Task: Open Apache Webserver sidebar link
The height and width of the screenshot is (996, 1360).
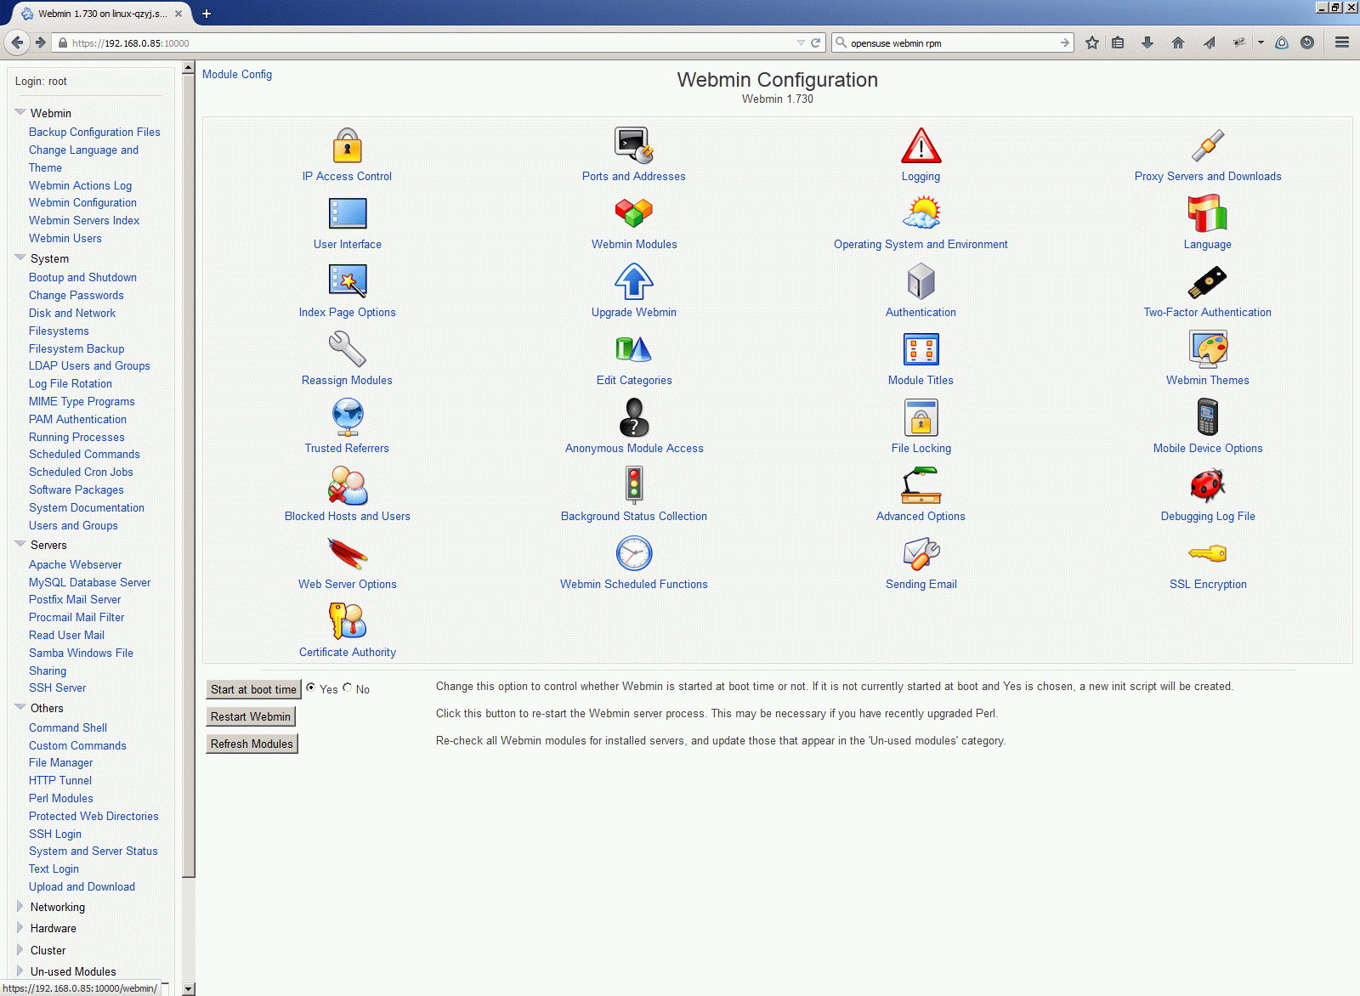Action: [x=76, y=564]
